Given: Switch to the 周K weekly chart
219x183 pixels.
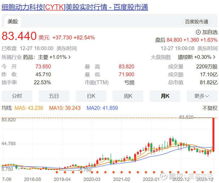Looking at the screenshot, I should [128, 96].
